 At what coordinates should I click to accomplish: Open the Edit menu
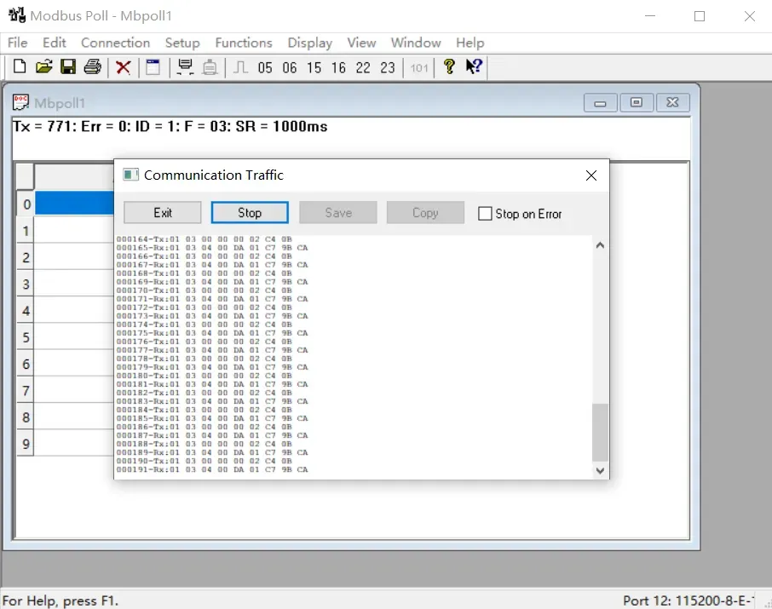tap(55, 43)
